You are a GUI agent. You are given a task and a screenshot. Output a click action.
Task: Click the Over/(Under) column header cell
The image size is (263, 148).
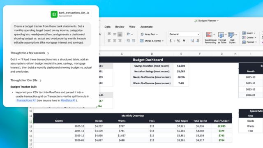[x=221, y=121]
